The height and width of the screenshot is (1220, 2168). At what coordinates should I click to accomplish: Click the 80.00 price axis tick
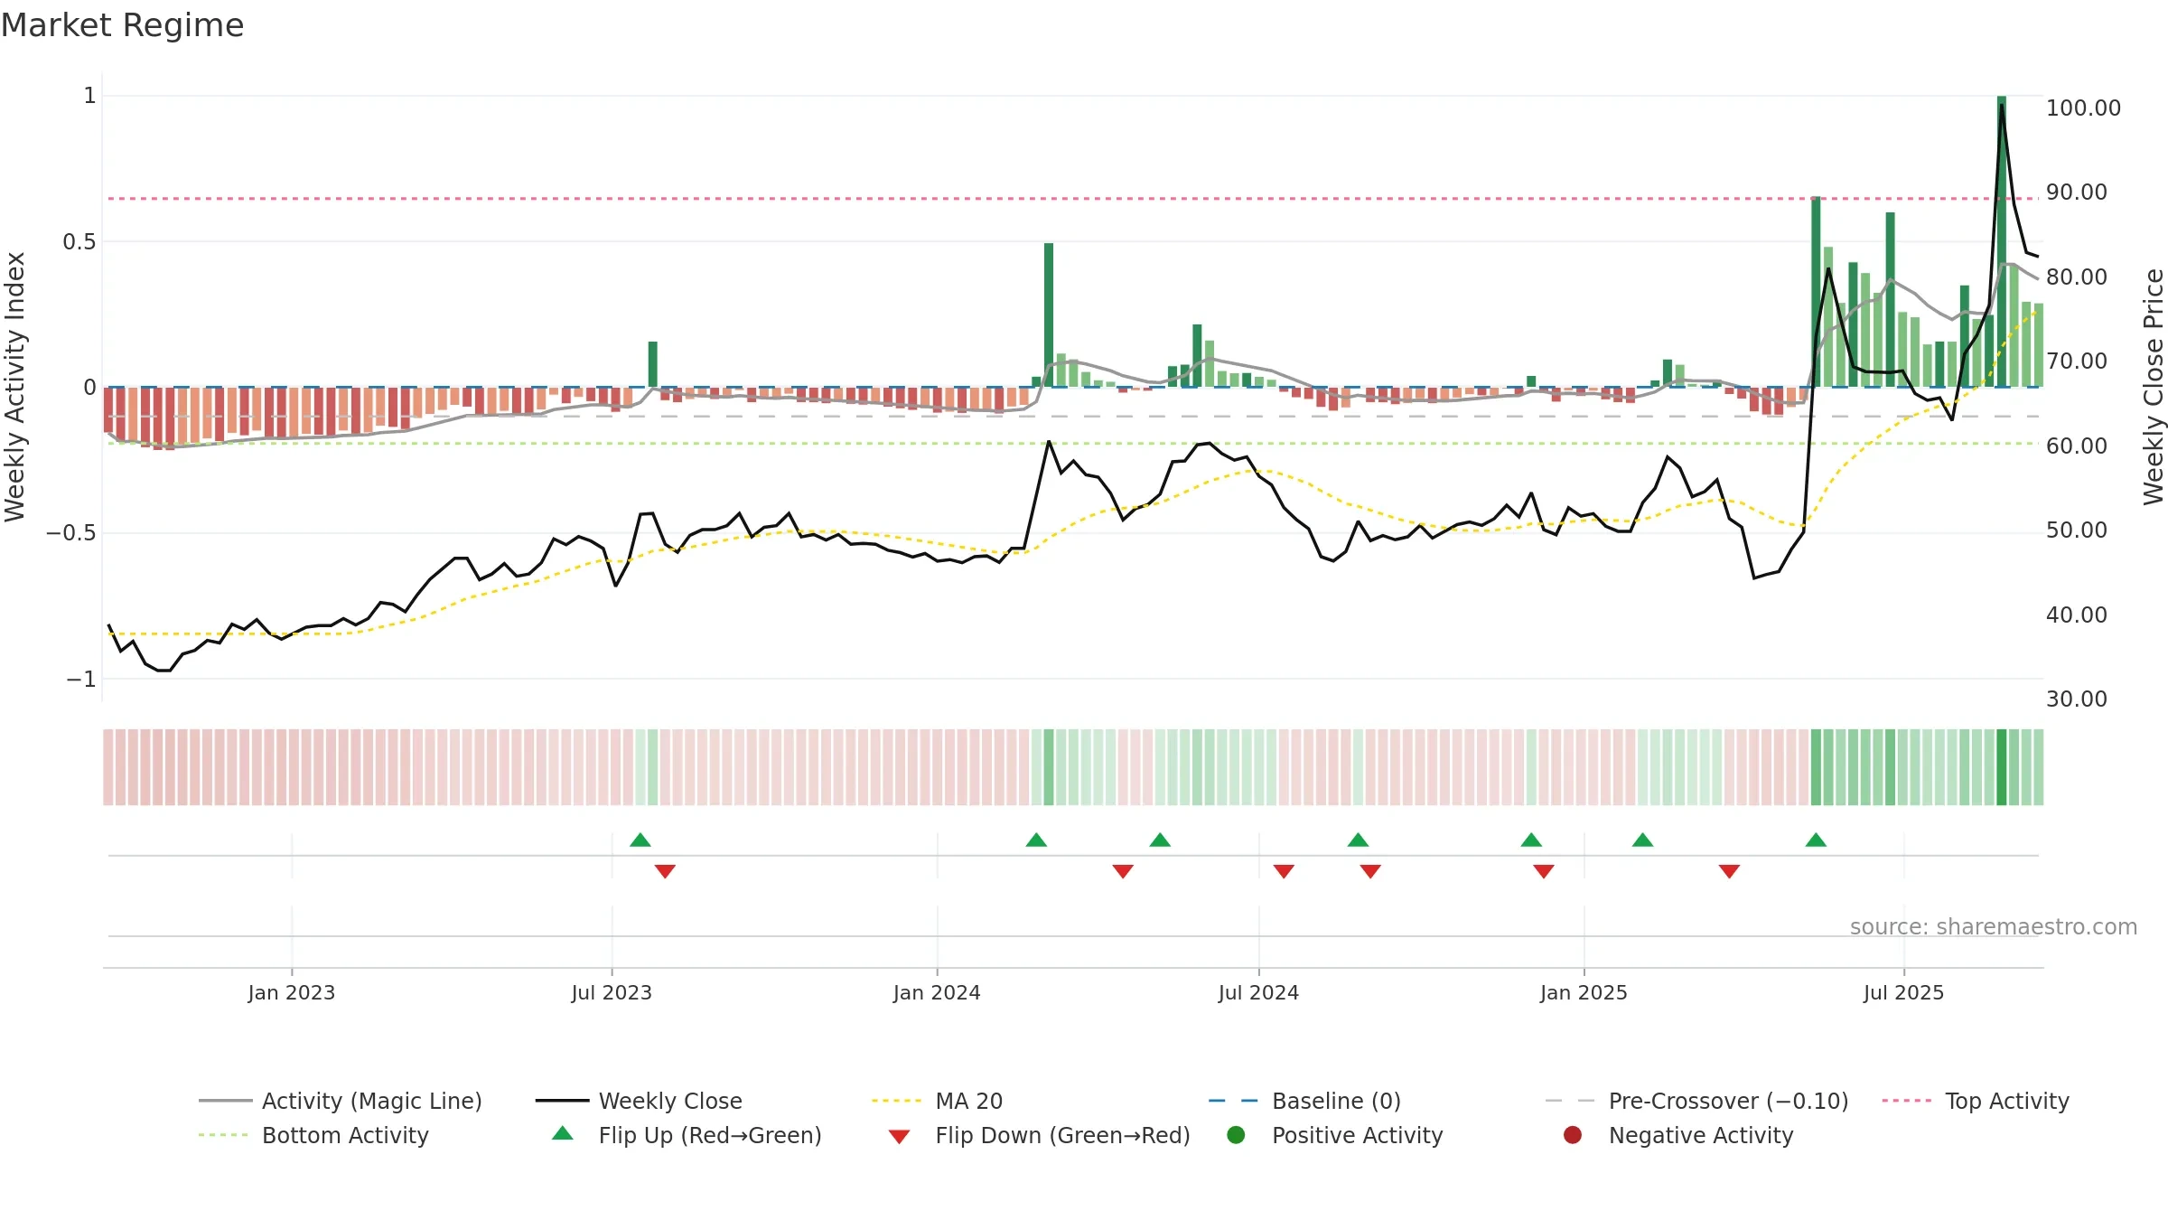click(x=2077, y=277)
